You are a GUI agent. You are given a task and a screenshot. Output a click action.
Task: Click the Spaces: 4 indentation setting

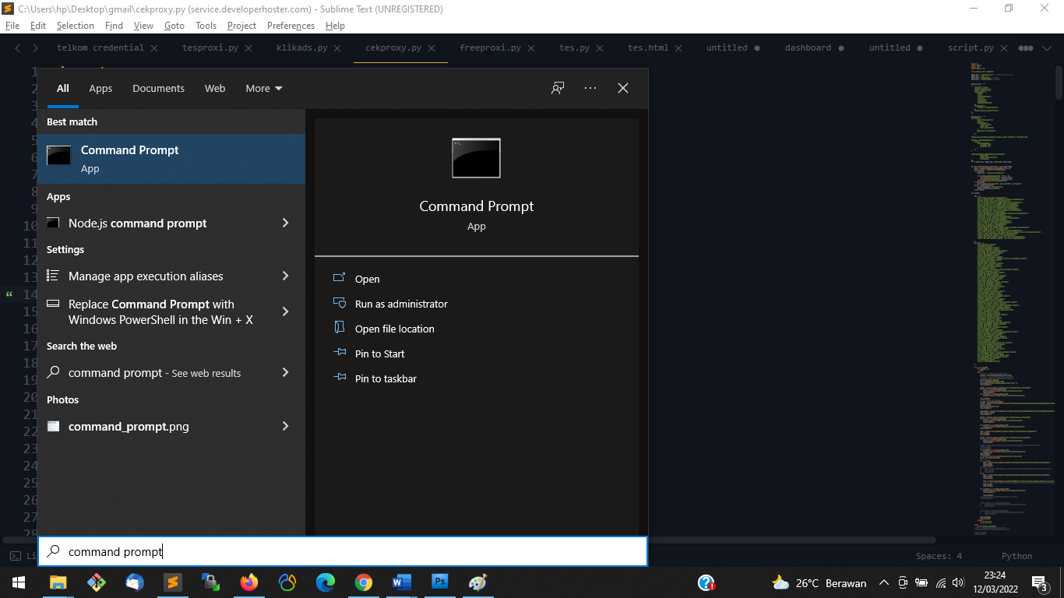[x=939, y=556]
